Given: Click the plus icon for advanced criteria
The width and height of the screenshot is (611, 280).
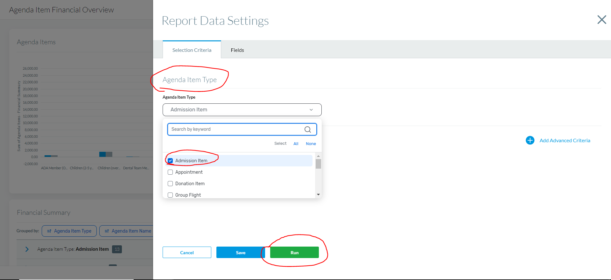Looking at the screenshot, I should click(530, 140).
